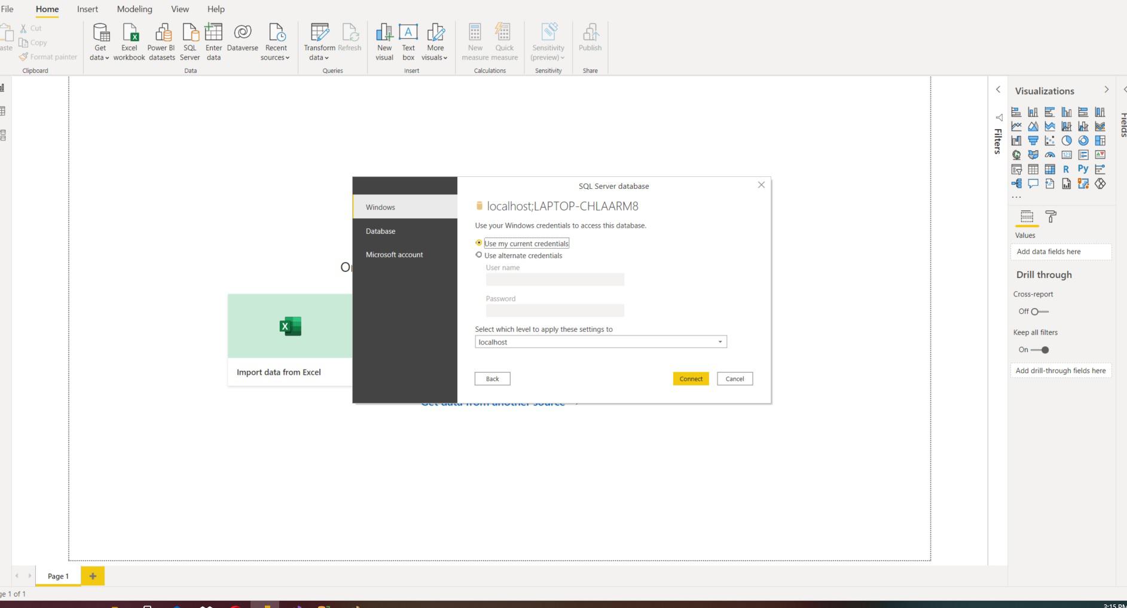Choose Treemap visualization

(x=1099, y=140)
